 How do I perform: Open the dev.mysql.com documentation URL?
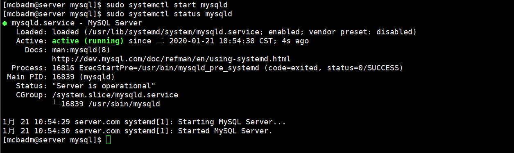coord(171,59)
